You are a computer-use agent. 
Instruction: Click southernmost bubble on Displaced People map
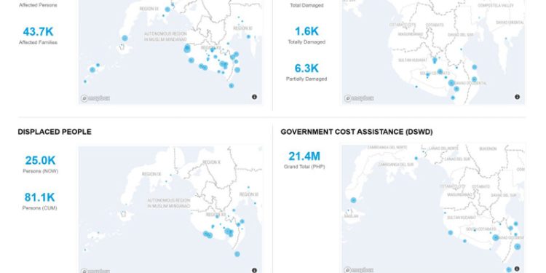tap(237, 254)
